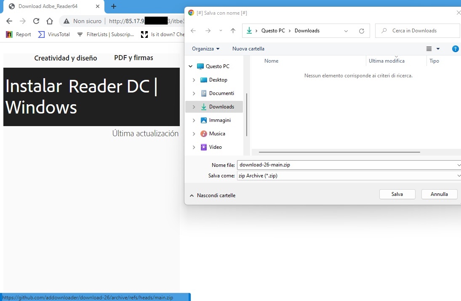The height and width of the screenshot is (301, 461).
Task: Open the Is it down bookmark
Action: 163,34
